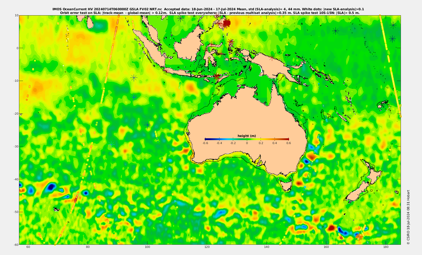The width and height of the screenshot is (422, 255).
Task: Click the colorbar tick label "0.2"
Action: (261, 143)
